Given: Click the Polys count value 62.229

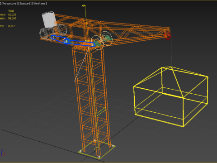Looking at the screenshot, I should tap(12, 14).
